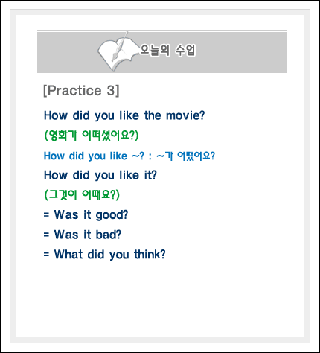This screenshot has height=353, width=320.
Task: Click the equals sign before 'Was it good?'
Action: click(x=46, y=214)
